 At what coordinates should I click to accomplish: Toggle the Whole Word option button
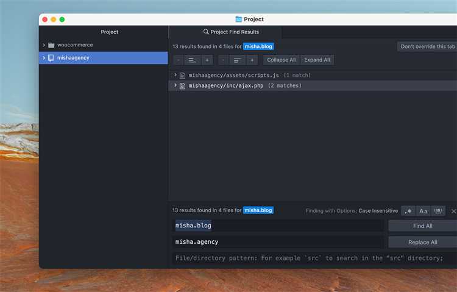tap(439, 211)
